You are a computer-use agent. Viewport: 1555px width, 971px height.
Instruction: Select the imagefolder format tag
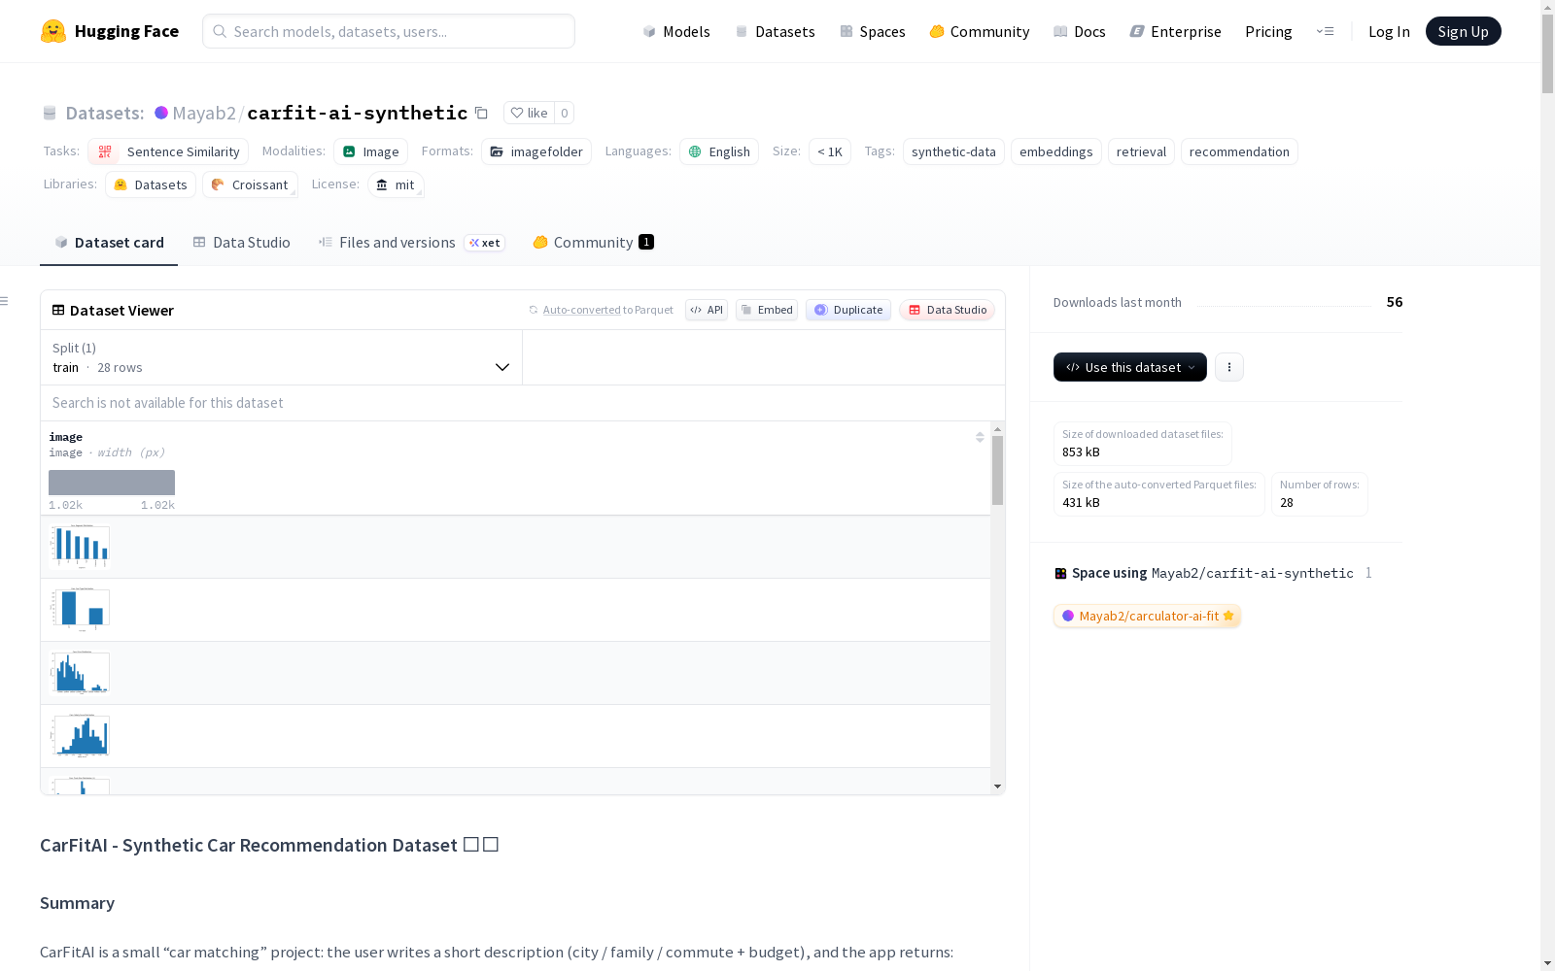point(536,151)
